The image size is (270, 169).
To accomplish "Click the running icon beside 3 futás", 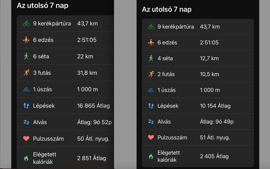I will coord(26,73).
